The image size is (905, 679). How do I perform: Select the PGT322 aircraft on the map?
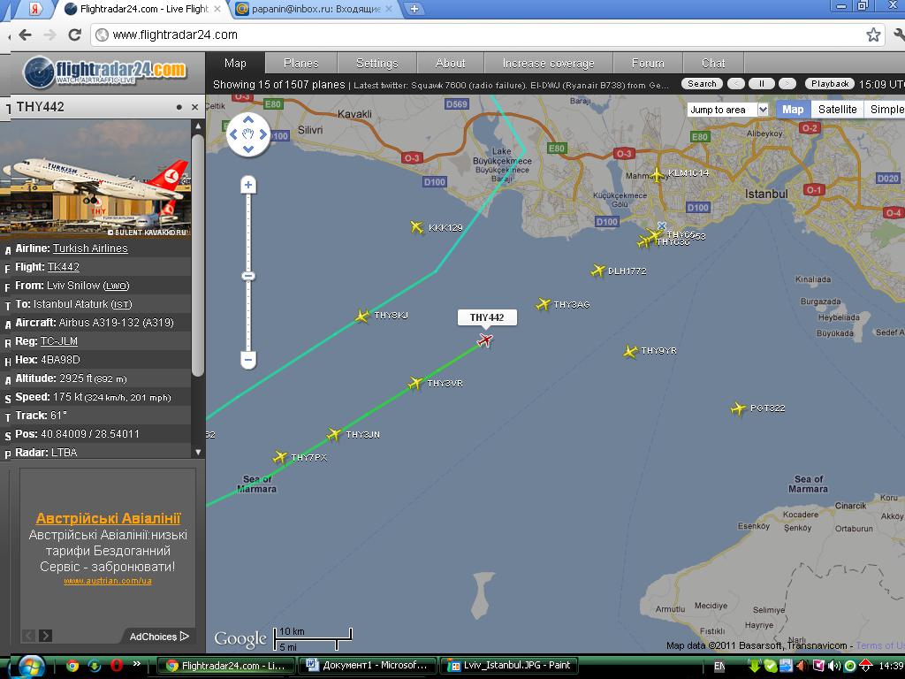click(x=738, y=408)
